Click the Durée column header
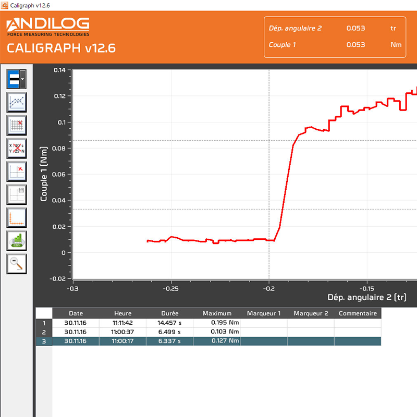 coord(169,313)
